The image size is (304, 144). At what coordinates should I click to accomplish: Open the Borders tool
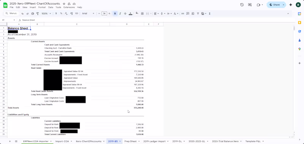(x=142, y=14)
